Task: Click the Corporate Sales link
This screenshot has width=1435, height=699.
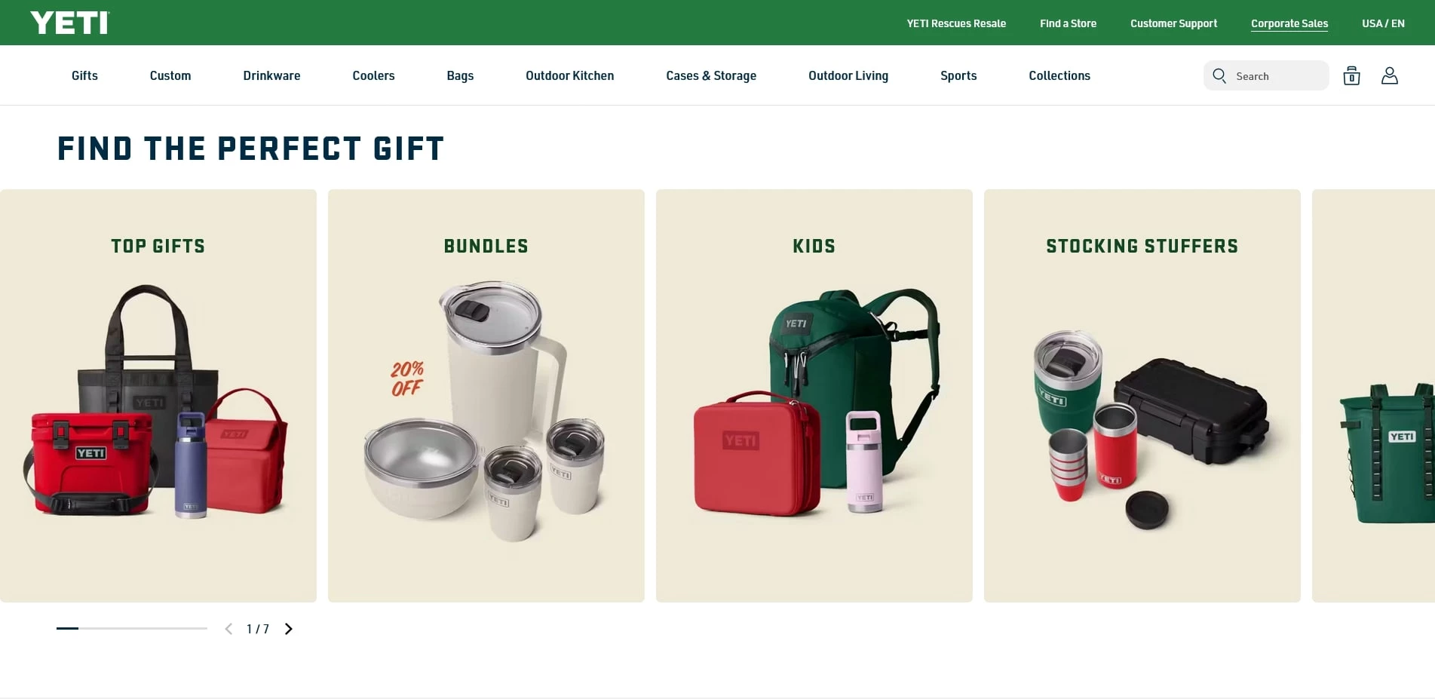Action: point(1289,23)
